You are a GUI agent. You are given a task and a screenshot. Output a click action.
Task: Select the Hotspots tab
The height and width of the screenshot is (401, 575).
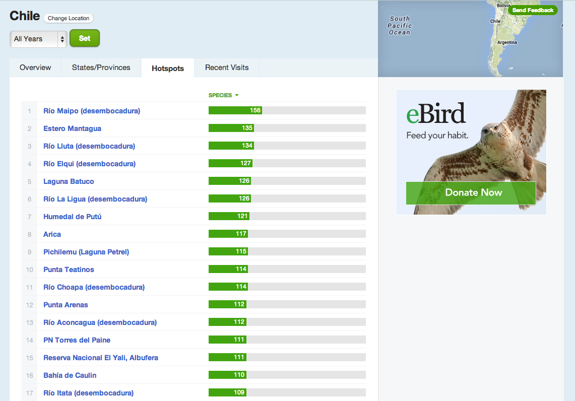[x=167, y=67]
